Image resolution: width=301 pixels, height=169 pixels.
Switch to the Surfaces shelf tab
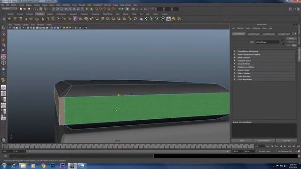pyautogui.click(x=29, y=14)
